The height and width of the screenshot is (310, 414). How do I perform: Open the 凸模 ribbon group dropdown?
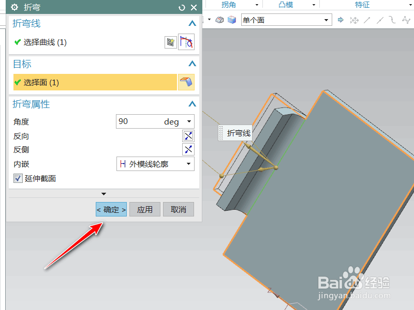click(x=314, y=5)
